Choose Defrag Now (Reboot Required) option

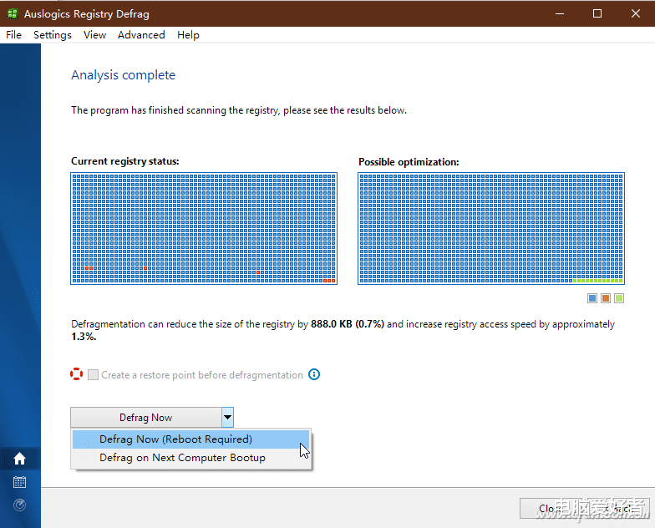click(x=190, y=439)
